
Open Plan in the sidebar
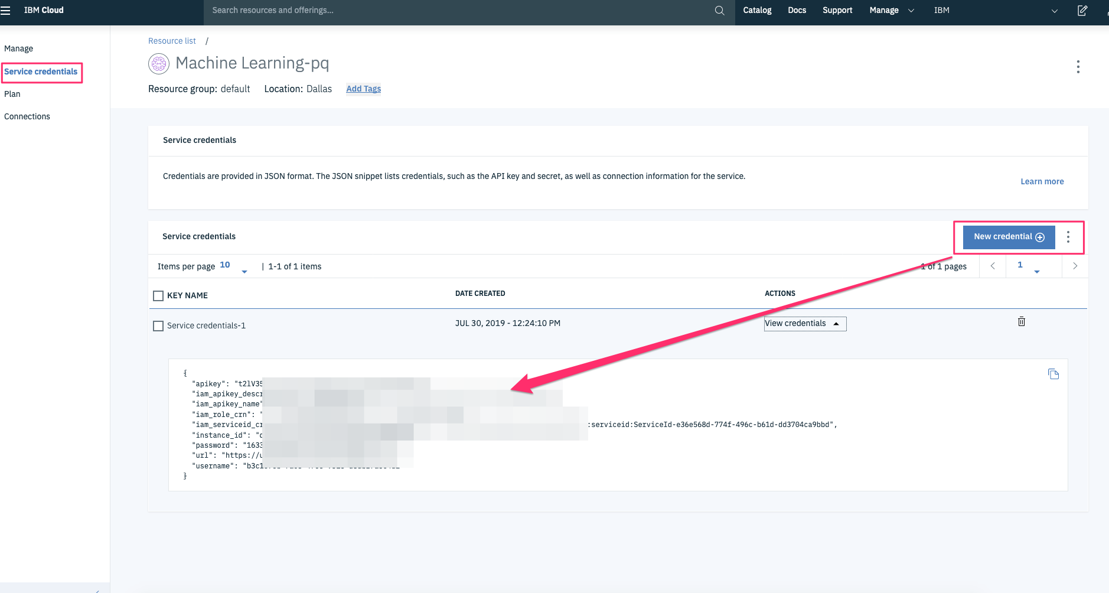(12, 94)
